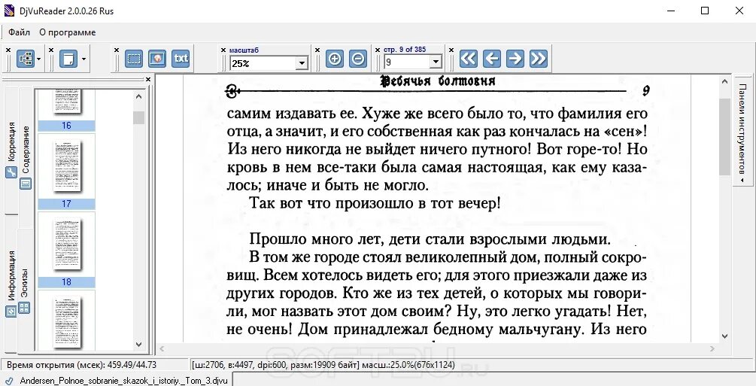Click document vertical scrollbar down arrow

click(725, 336)
